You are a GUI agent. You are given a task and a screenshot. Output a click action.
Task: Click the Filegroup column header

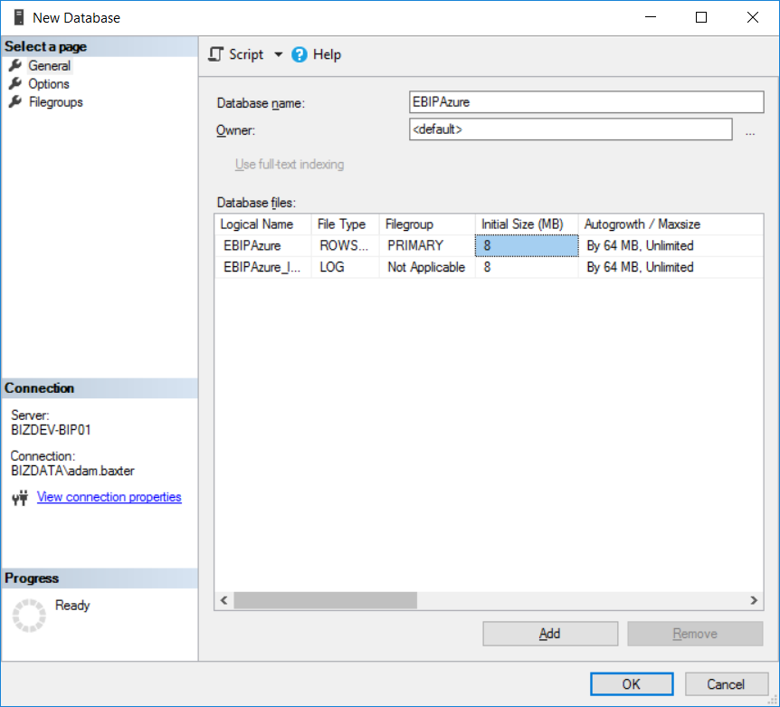[x=427, y=225]
